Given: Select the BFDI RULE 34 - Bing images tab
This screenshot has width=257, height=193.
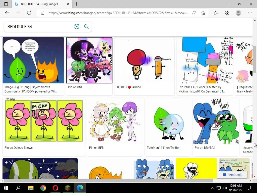Looking at the screenshot, I should tap(42, 4).
